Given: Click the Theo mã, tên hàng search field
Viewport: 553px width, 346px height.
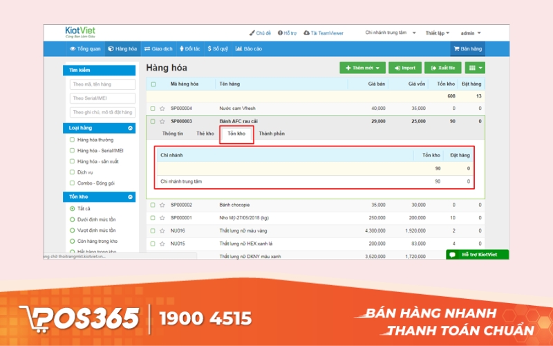Looking at the screenshot, I should click(x=102, y=84).
